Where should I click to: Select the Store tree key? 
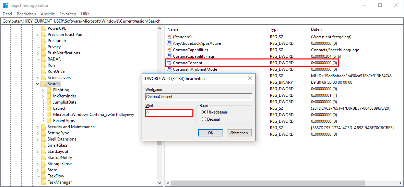[52, 170]
